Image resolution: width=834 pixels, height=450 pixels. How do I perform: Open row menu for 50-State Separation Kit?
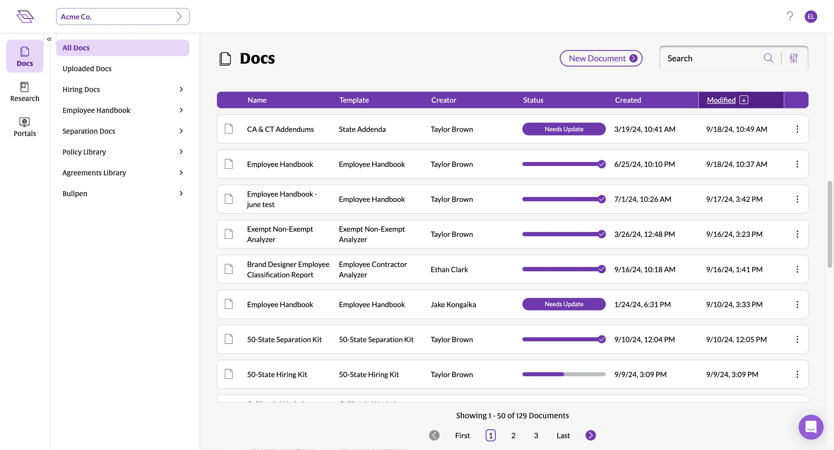tap(797, 339)
